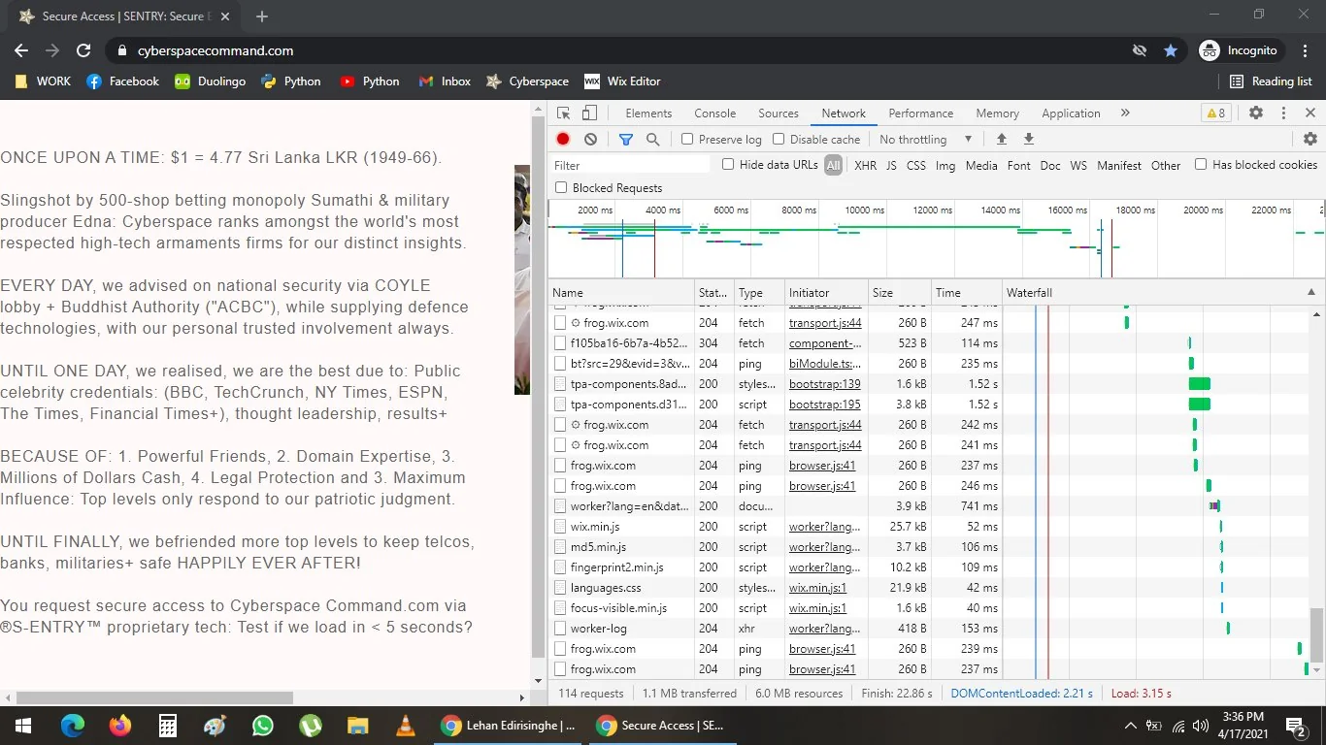Select the inspect element picker in DevTools
The height and width of the screenshot is (745, 1326).
tap(563, 113)
